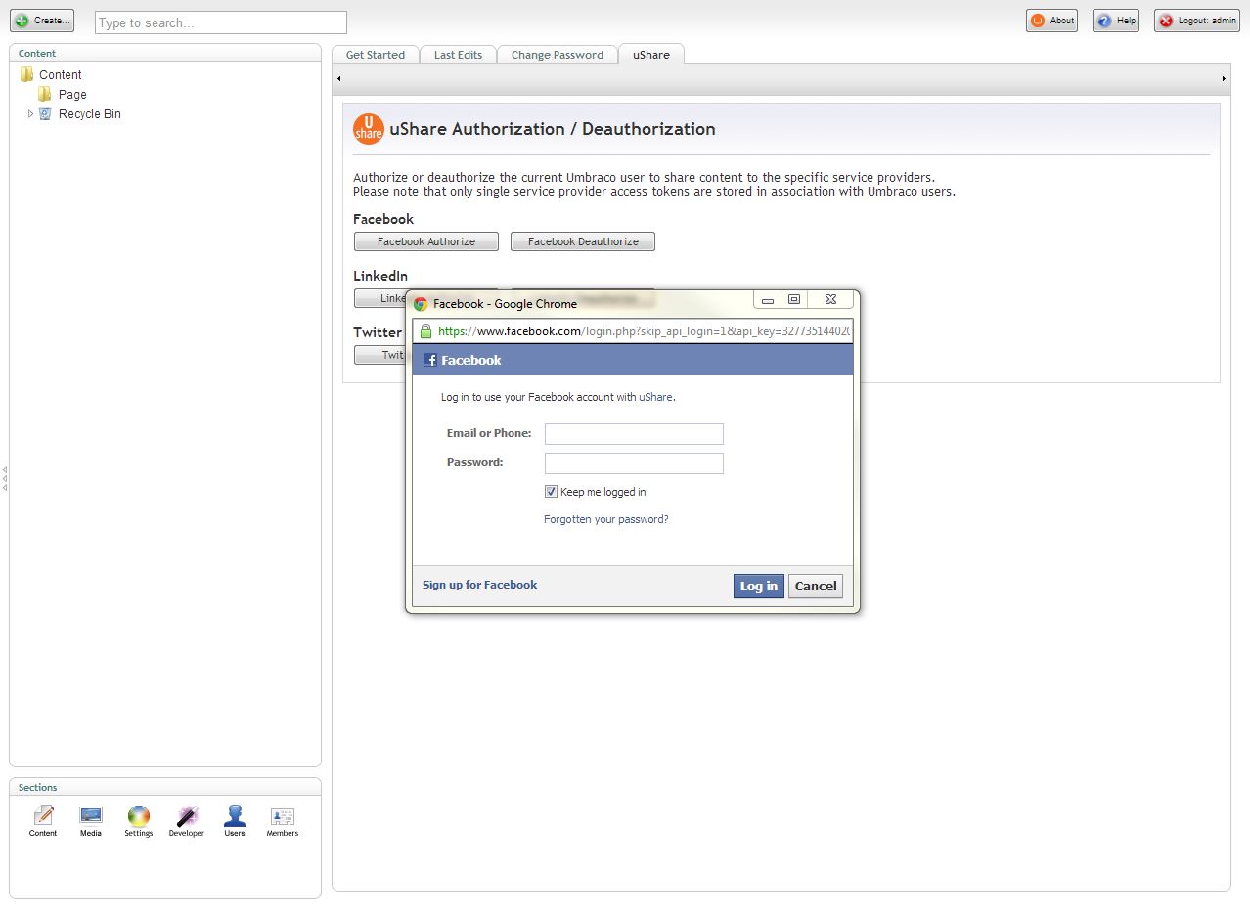Click the Facebook popup address bar URL
This screenshot has height=916, width=1250.
pyautogui.click(x=645, y=331)
